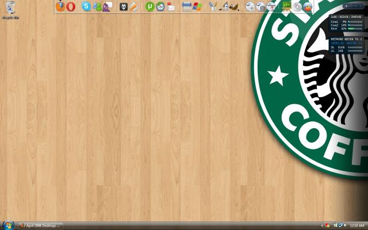The image size is (368, 230).
Task: Open the first document globe dock icon
Action: [x=250, y=6]
